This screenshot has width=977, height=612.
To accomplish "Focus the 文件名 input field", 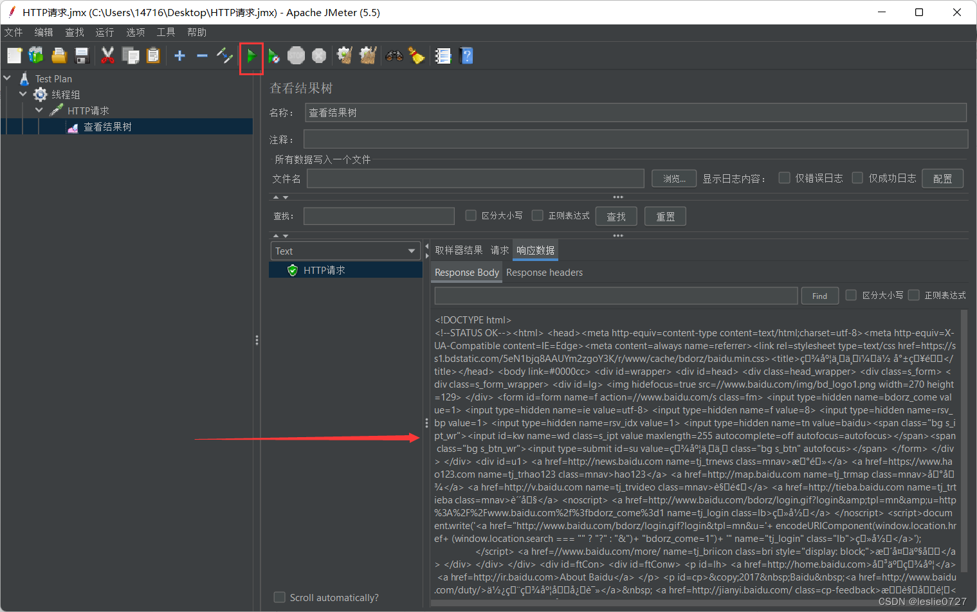I will click(x=475, y=179).
